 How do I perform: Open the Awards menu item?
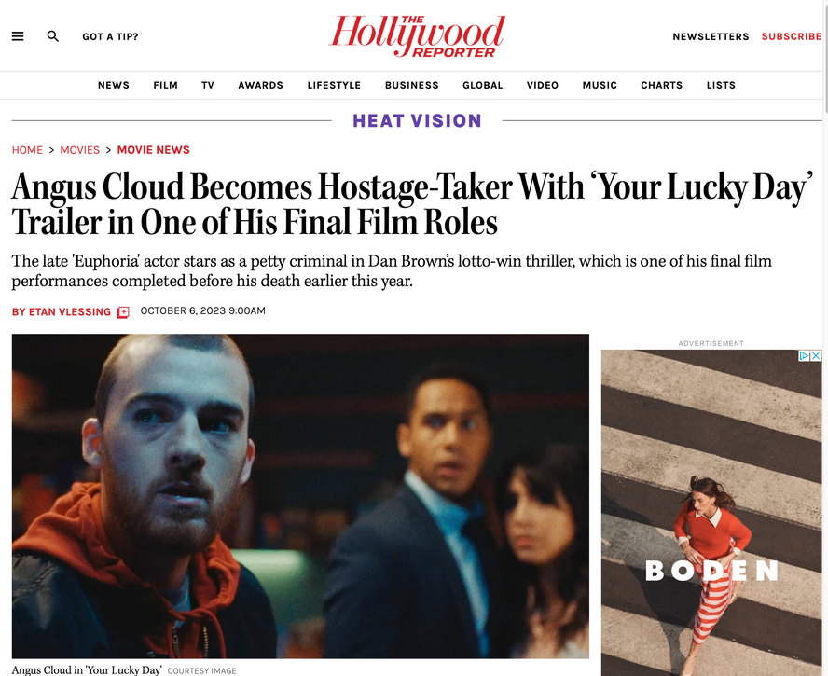260,85
